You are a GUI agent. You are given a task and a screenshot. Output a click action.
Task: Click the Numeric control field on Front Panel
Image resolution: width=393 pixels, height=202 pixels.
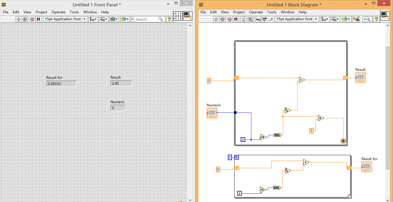pos(118,108)
